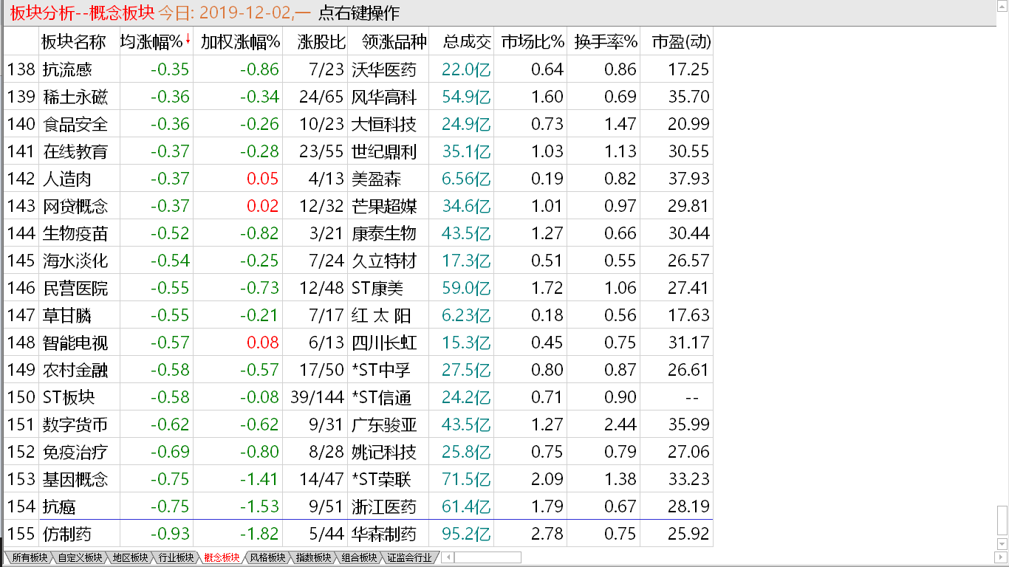Image resolution: width=1009 pixels, height=567 pixels.
Task: Open the 地区板块 tab
Action: pyautogui.click(x=129, y=557)
